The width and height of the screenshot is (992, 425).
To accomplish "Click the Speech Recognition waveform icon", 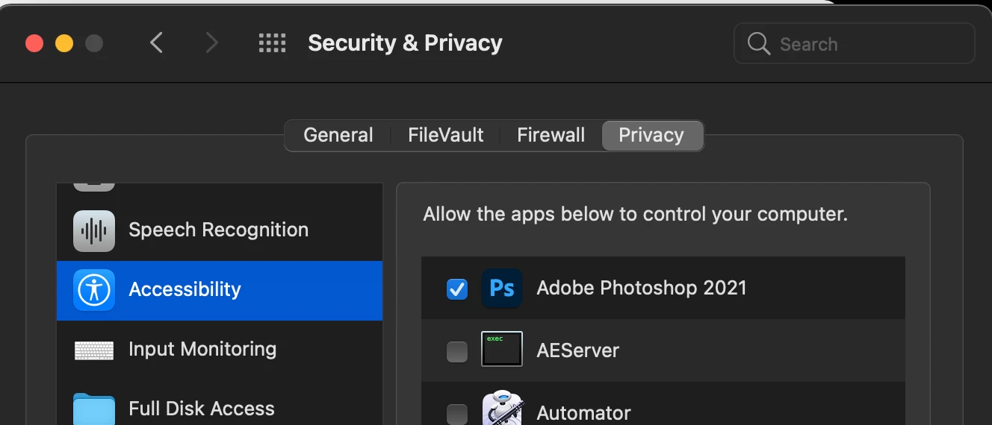I will pos(94,230).
